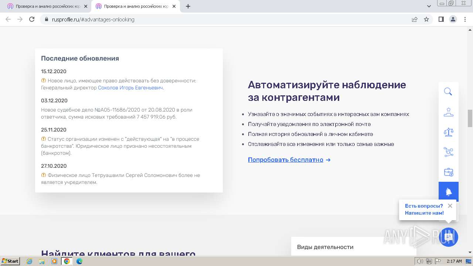Click the "Автоматизируйте наблюдение" heading
The height and width of the screenshot is (266, 473).
pos(327,91)
